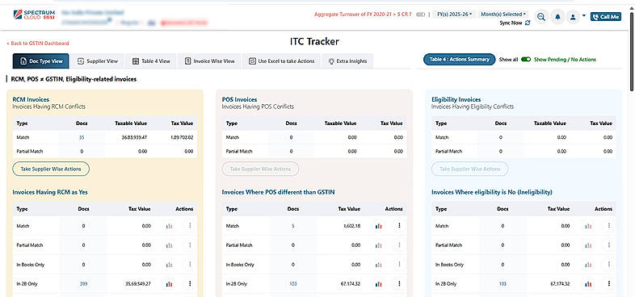The height and width of the screenshot is (297, 635).
Task: Expand the Month(s) Selected dropdown
Action: (x=503, y=15)
